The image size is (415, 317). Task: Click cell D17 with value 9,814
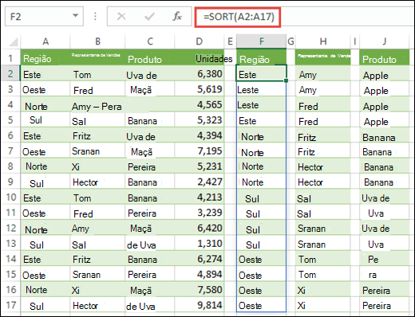(200, 305)
